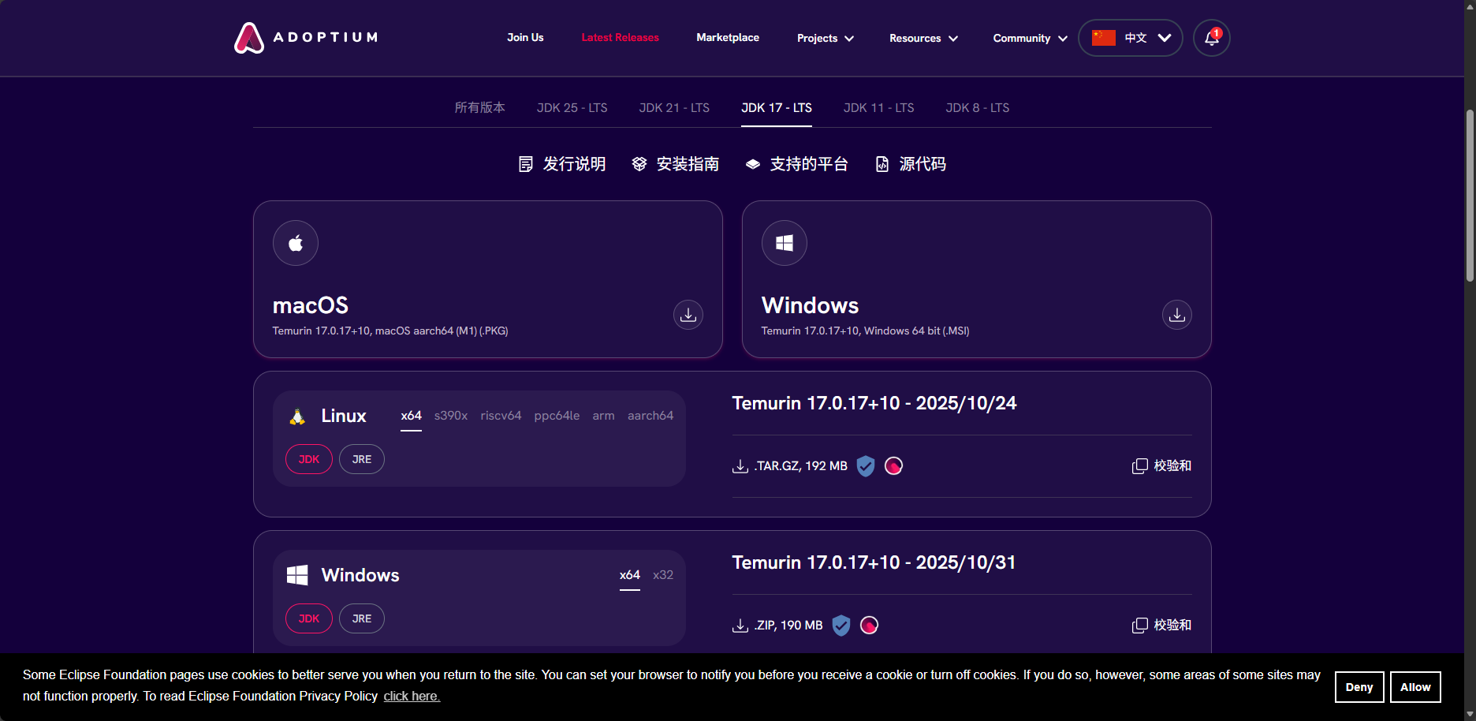
Task: Open Marketplace in navigation
Action: pos(728,37)
